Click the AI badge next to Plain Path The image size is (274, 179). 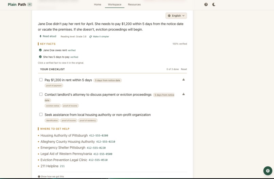pyautogui.click(x=30, y=4)
